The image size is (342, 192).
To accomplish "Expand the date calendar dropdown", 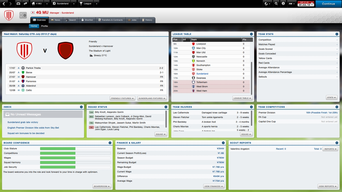I will pos(312,4).
